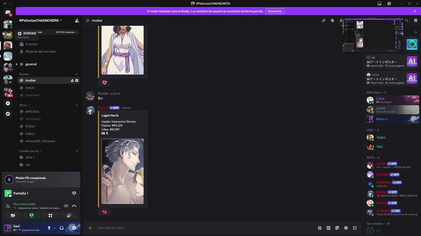Collapse the Otros category
The image size is (421, 236).
(x=24, y=105)
